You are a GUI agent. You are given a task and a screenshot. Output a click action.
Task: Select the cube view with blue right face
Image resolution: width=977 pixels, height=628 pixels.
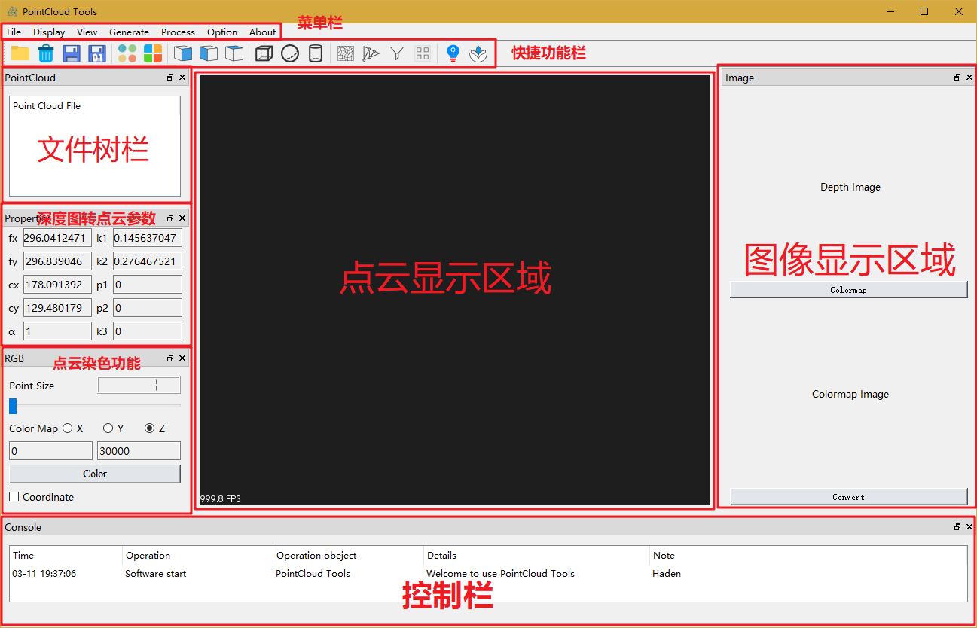click(x=183, y=53)
